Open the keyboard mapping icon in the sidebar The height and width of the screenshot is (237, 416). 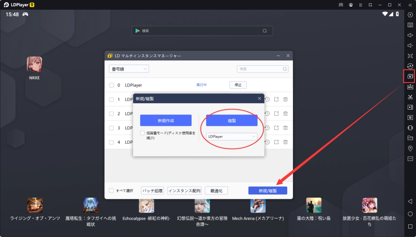(x=410, y=25)
